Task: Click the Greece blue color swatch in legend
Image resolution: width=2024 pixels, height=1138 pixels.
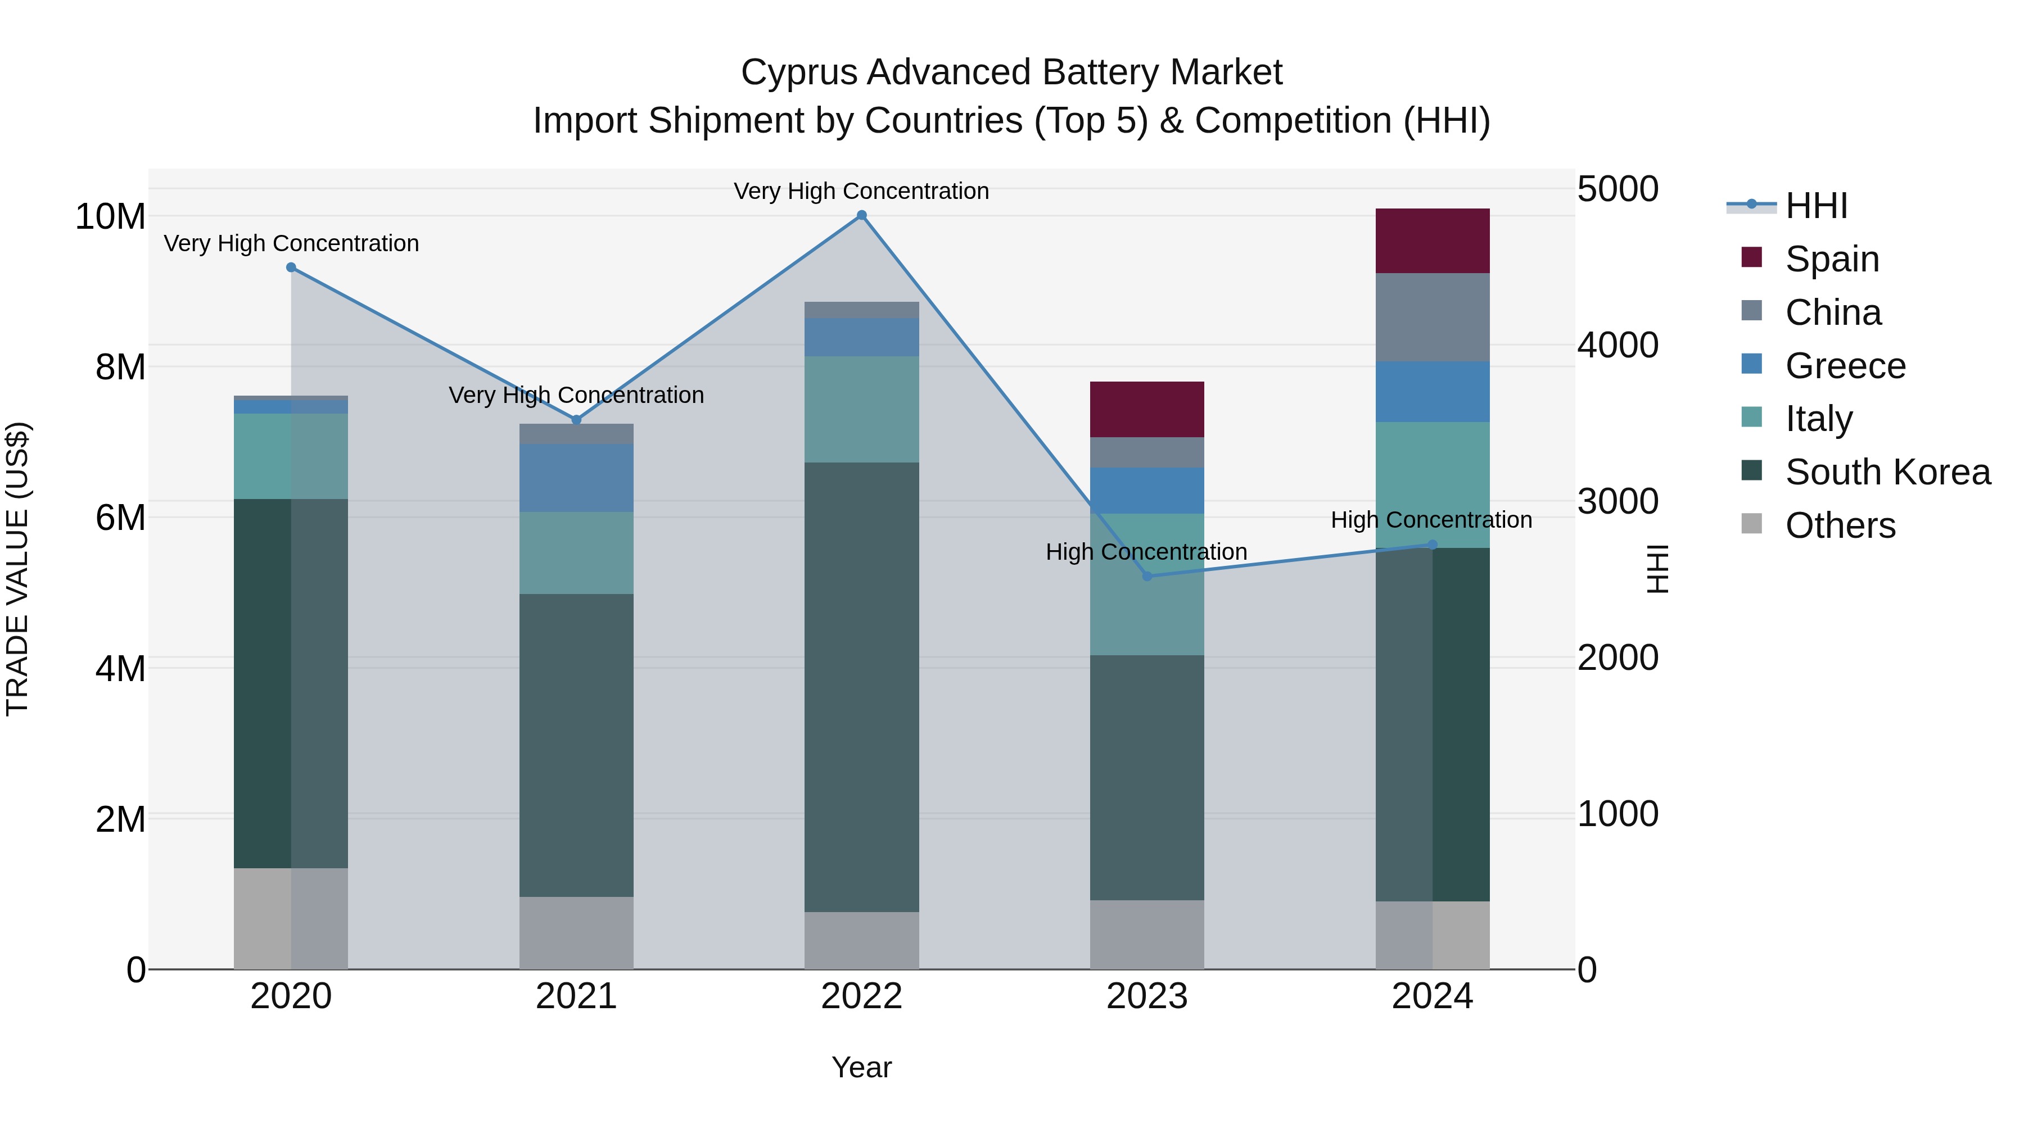Action: click(x=1751, y=364)
